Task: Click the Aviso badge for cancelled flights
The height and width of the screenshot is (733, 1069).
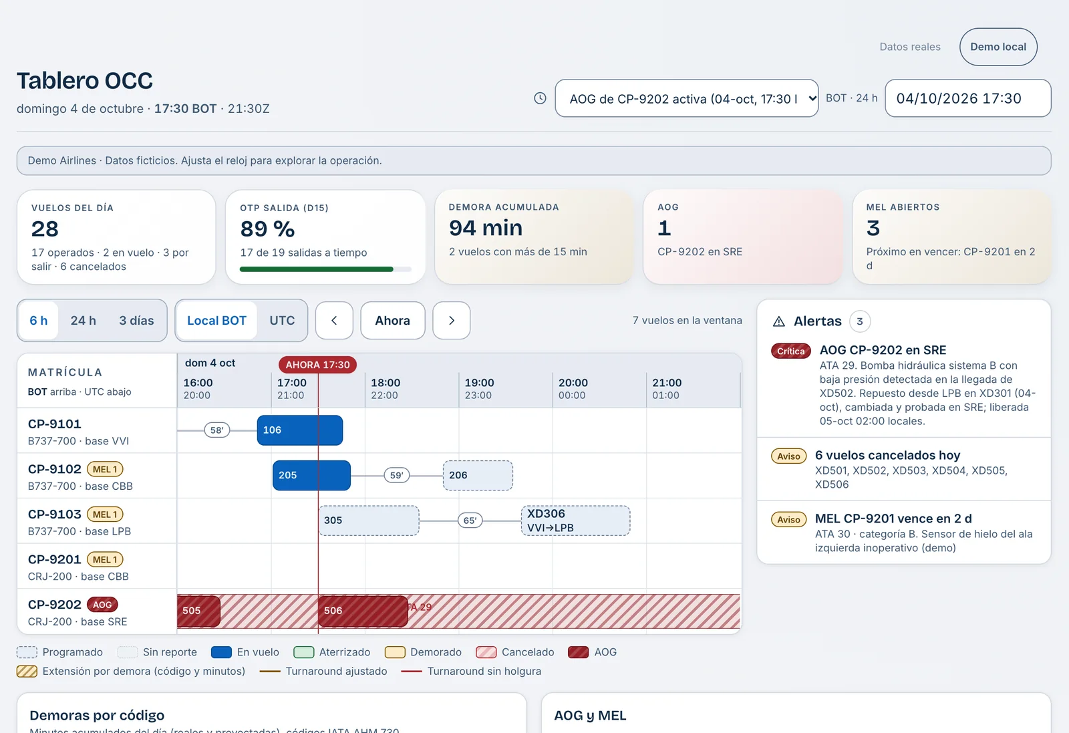Action: pos(789,456)
